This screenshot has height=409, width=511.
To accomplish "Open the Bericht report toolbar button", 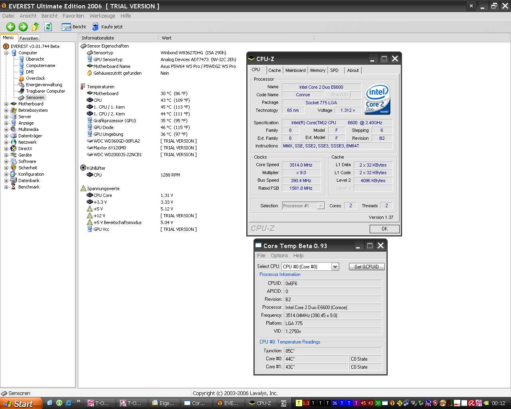I will (x=74, y=27).
